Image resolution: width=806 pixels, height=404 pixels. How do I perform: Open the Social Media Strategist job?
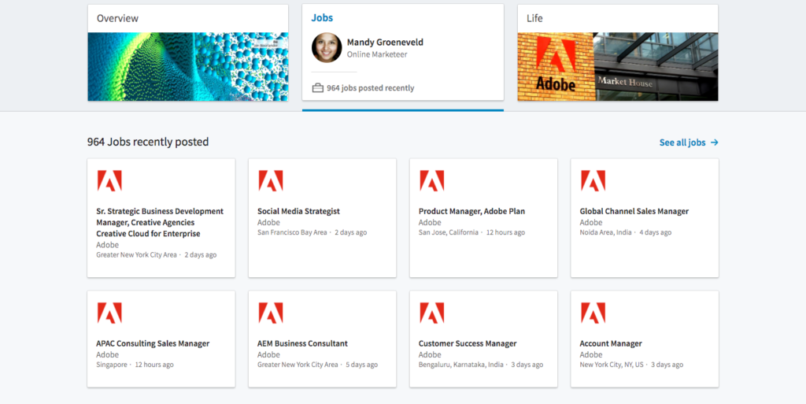pos(298,211)
